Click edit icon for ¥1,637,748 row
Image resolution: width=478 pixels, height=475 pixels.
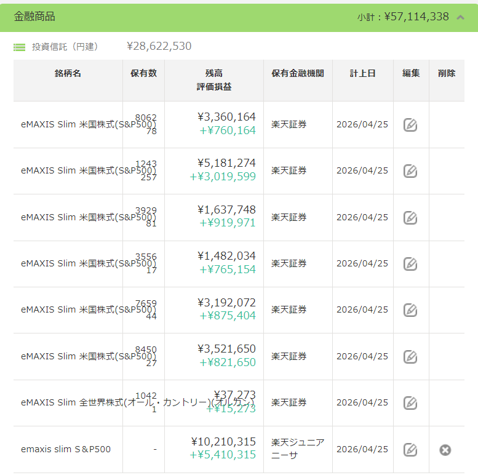410,218
